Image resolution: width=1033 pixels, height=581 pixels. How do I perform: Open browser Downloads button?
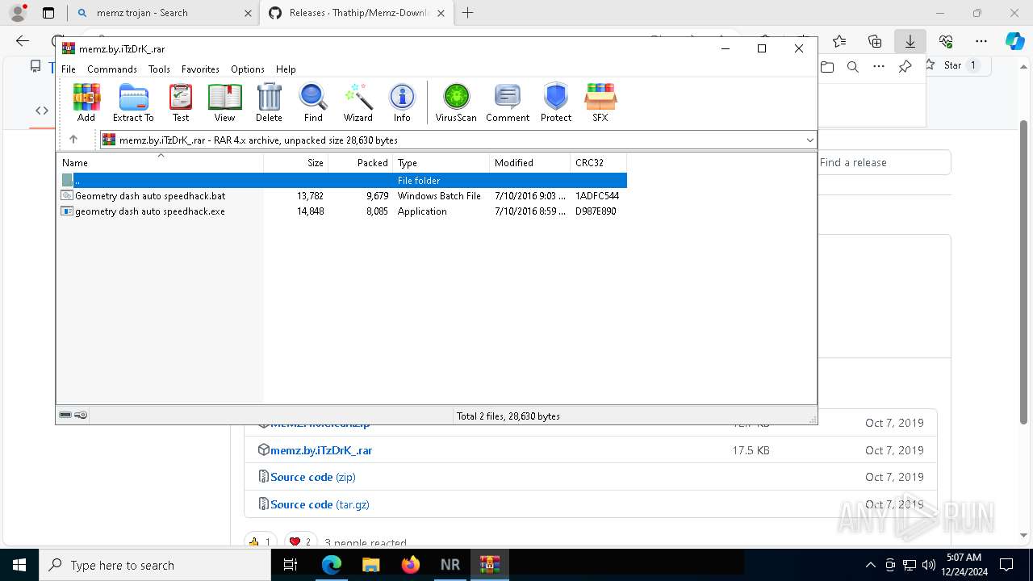910,41
